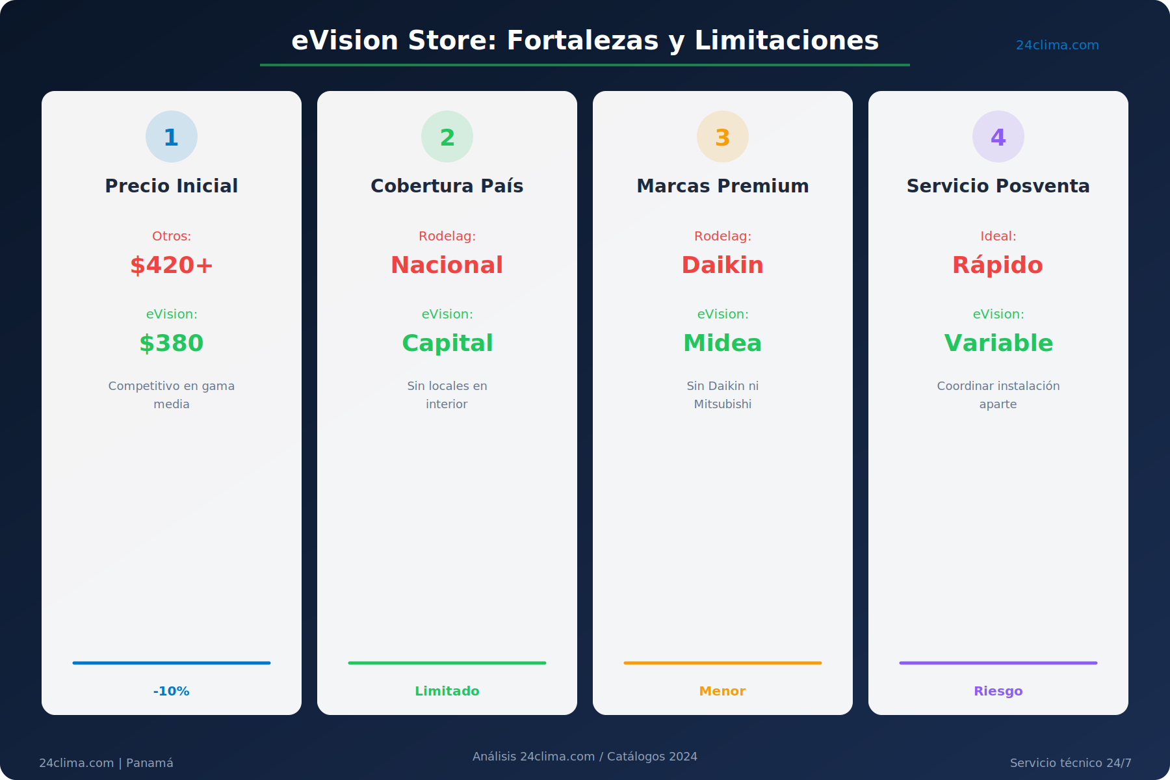This screenshot has width=1170, height=780.
Task: Click the purple bar above Riesgo
Action: [x=998, y=663]
